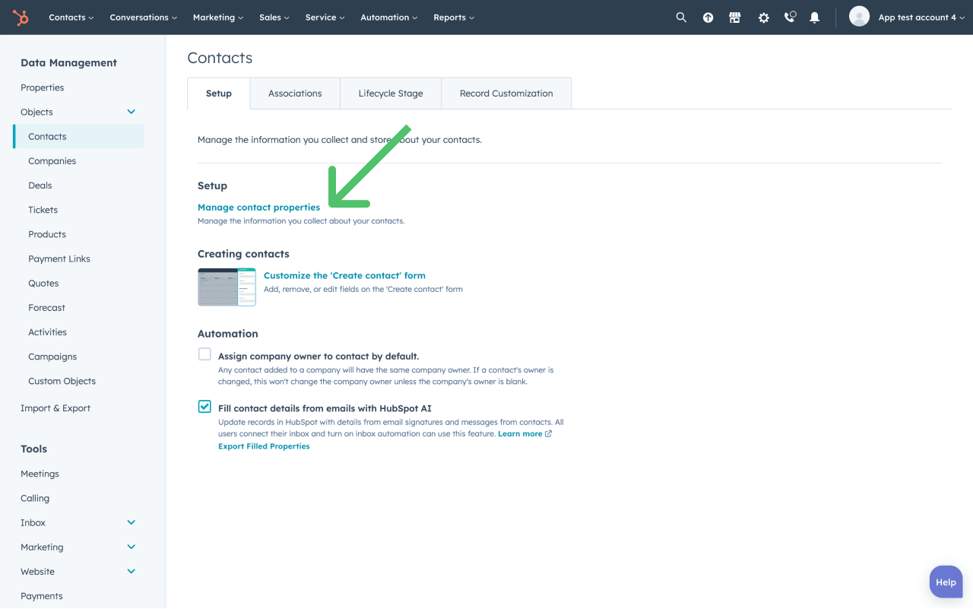Select Products in the sidebar
This screenshot has width=973, height=609.
pyautogui.click(x=47, y=234)
